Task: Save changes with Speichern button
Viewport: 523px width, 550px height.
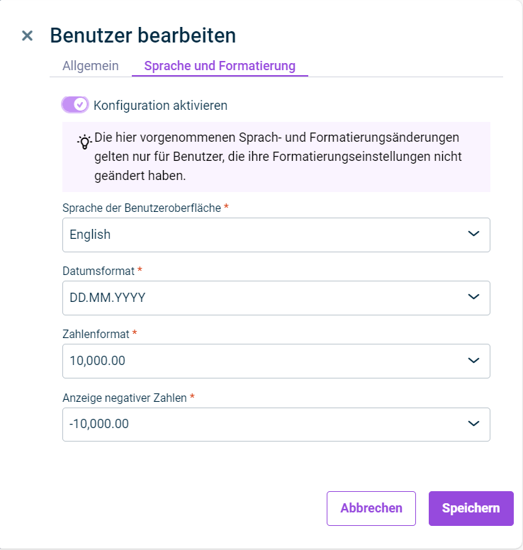Action: pyautogui.click(x=471, y=508)
